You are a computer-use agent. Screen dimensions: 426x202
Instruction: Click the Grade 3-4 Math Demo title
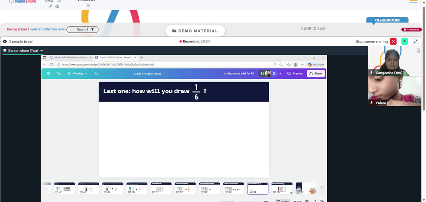149,74
